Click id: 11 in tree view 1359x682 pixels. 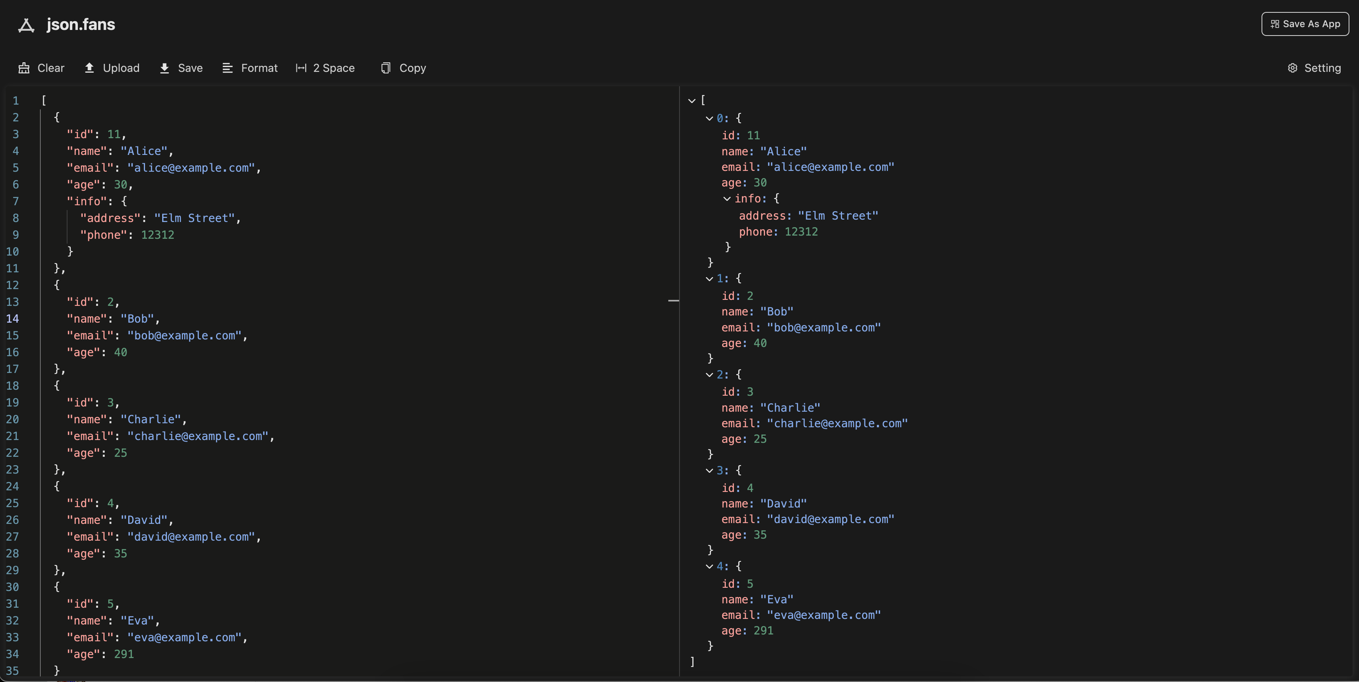[x=741, y=135]
